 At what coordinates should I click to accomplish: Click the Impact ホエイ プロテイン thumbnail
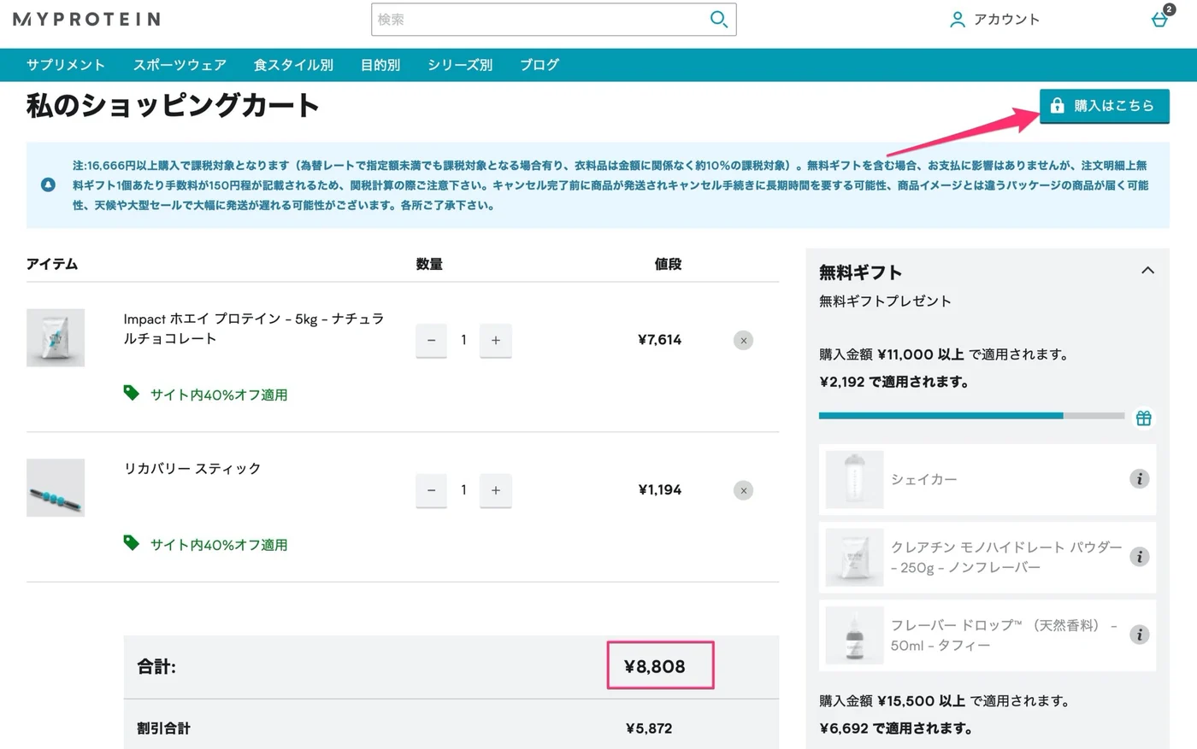click(56, 337)
